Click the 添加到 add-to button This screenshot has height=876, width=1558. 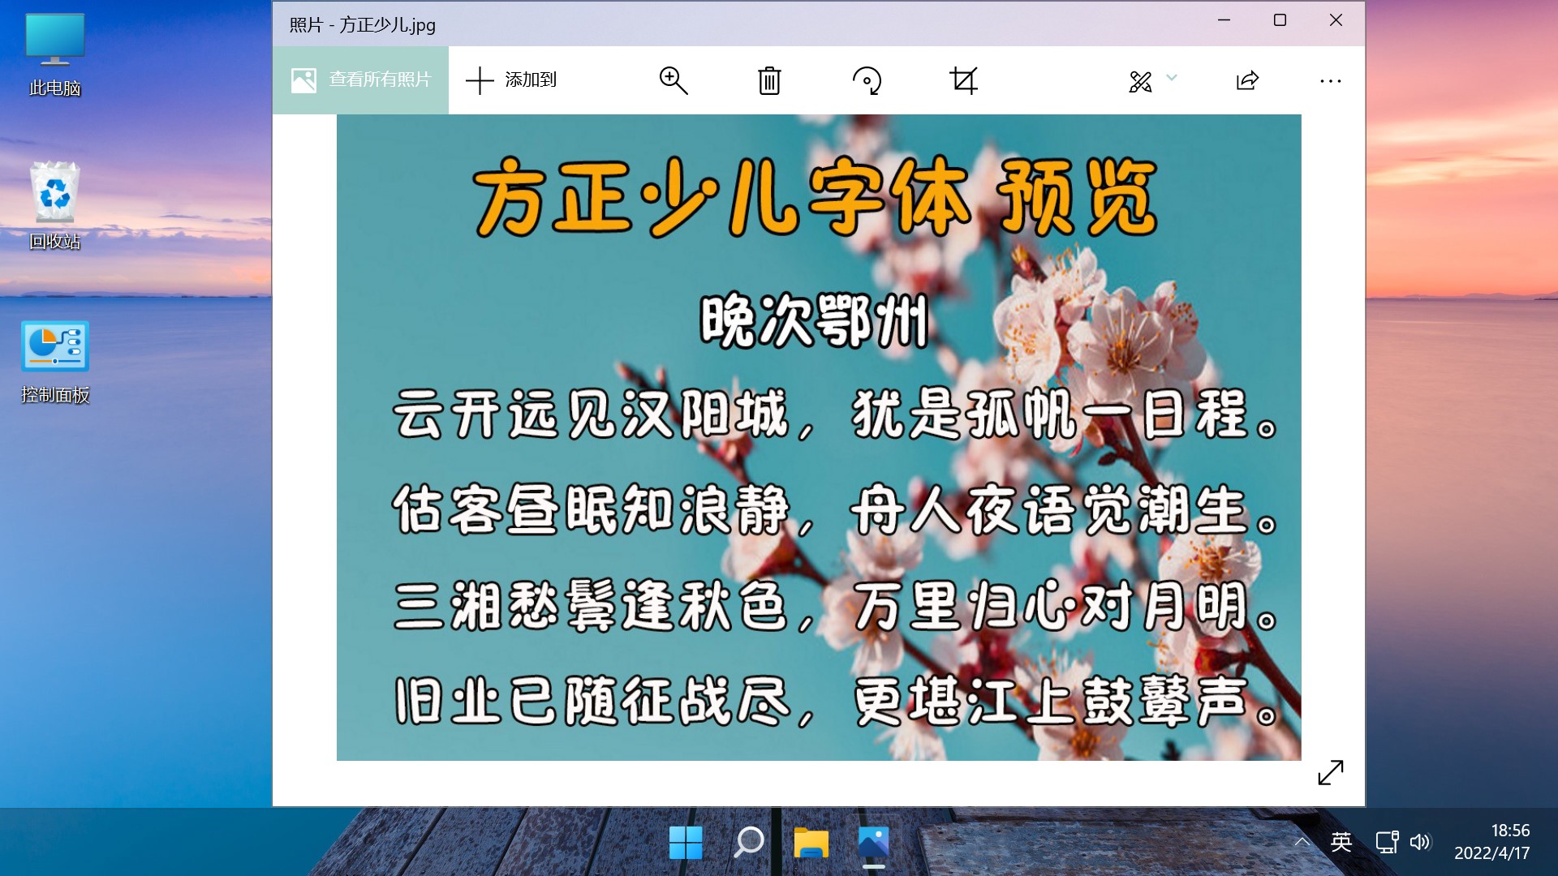click(x=511, y=79)
